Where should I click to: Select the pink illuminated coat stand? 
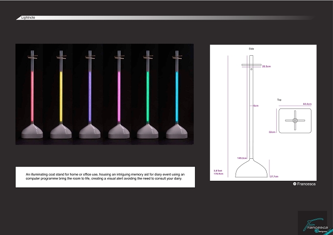click(x=119, y=94)
